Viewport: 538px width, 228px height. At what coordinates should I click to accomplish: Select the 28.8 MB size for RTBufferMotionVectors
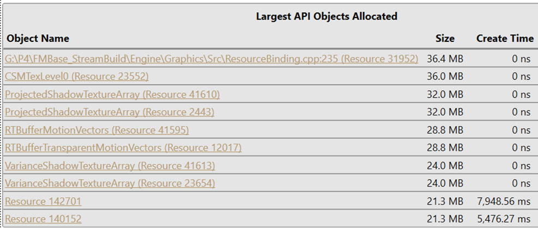(445, 130)
